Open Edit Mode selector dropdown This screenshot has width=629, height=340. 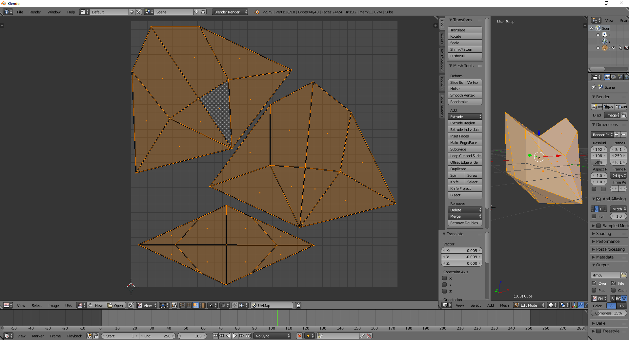click(529, 305)
